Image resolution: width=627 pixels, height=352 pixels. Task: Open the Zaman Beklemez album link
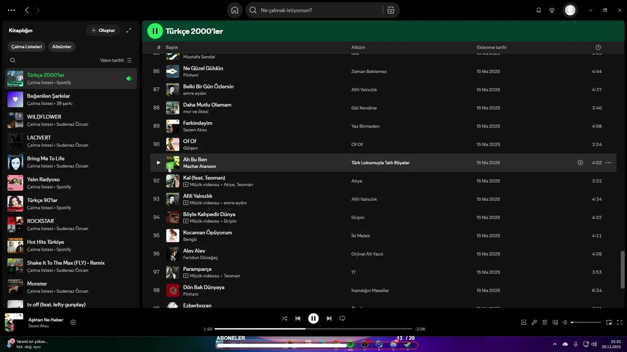pos(369,71)
